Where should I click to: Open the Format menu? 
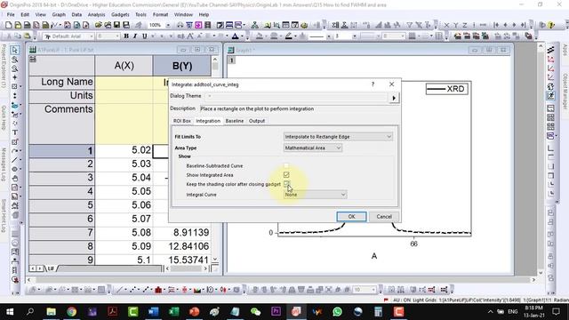pyautogui.click(x=160, y=14)
